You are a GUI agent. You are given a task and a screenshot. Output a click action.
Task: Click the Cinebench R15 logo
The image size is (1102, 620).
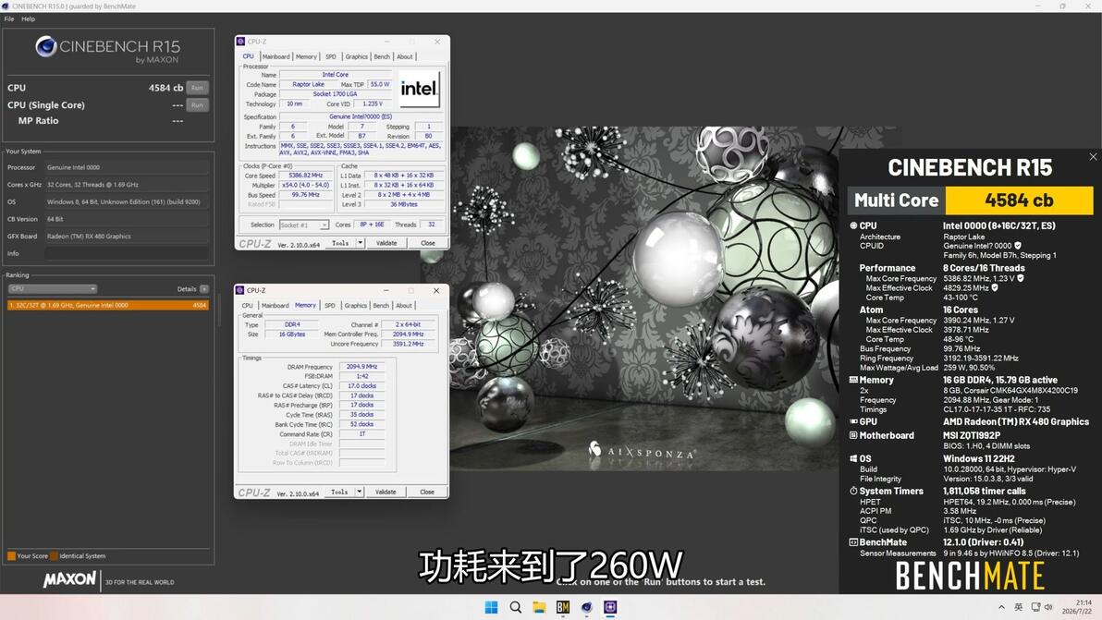[107, 50]
